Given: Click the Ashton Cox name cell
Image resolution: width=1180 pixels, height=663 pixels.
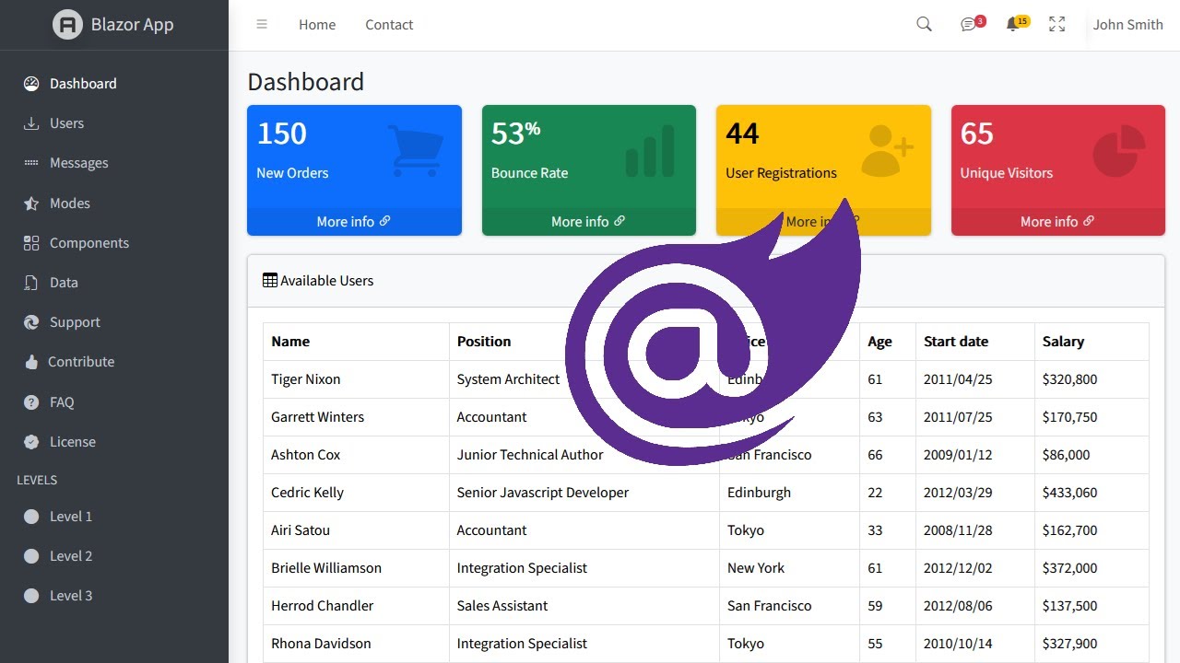Looking at the screenshot, I should (x=356, y=455).
